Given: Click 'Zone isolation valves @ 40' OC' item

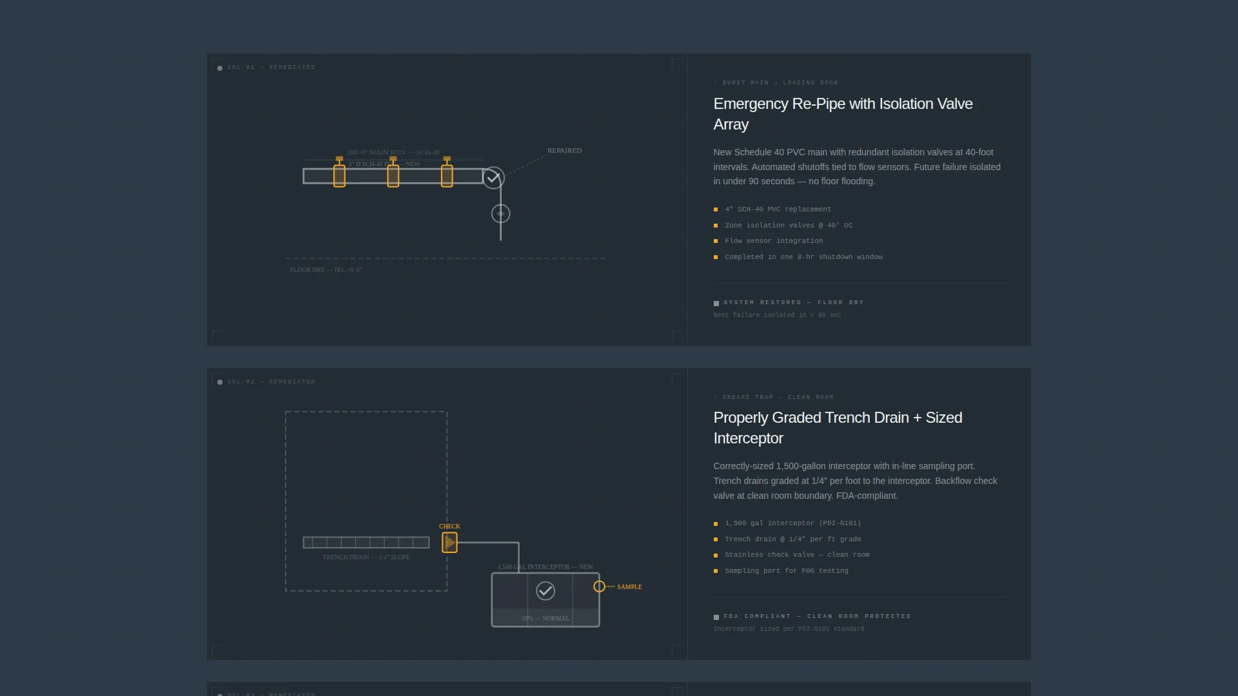Looking at the screenshot, I should pyautogui.click(x=789, y=226).
